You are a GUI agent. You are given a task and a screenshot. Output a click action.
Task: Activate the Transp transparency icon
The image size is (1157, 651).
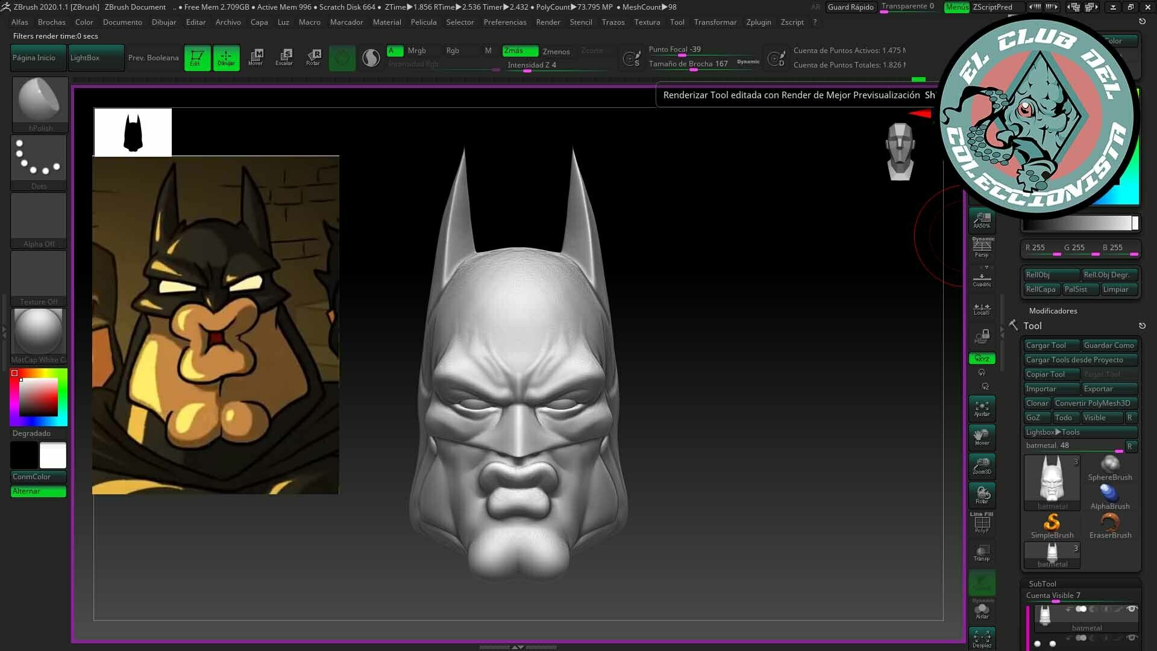[x=982, y=553]
